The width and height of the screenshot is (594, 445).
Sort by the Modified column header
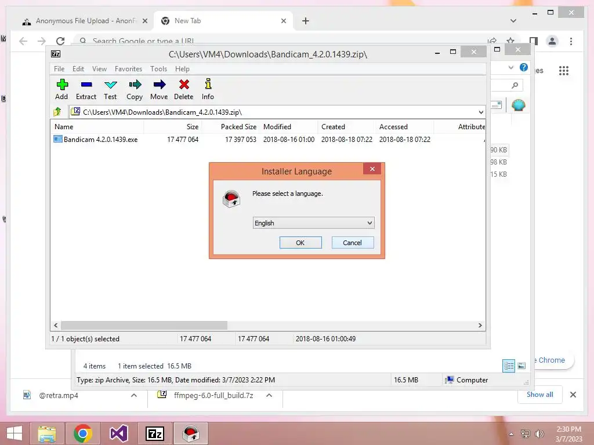point(288,127)
